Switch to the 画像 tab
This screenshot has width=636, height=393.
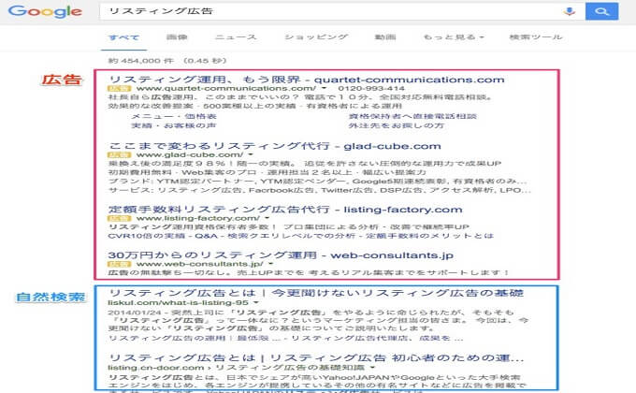click(177, 36)
